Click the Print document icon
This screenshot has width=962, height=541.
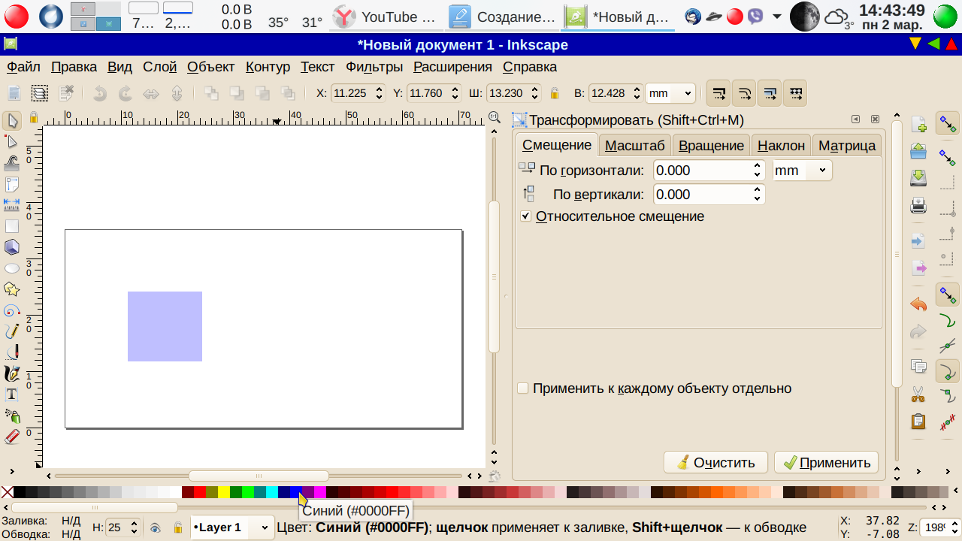coord(918,205)
